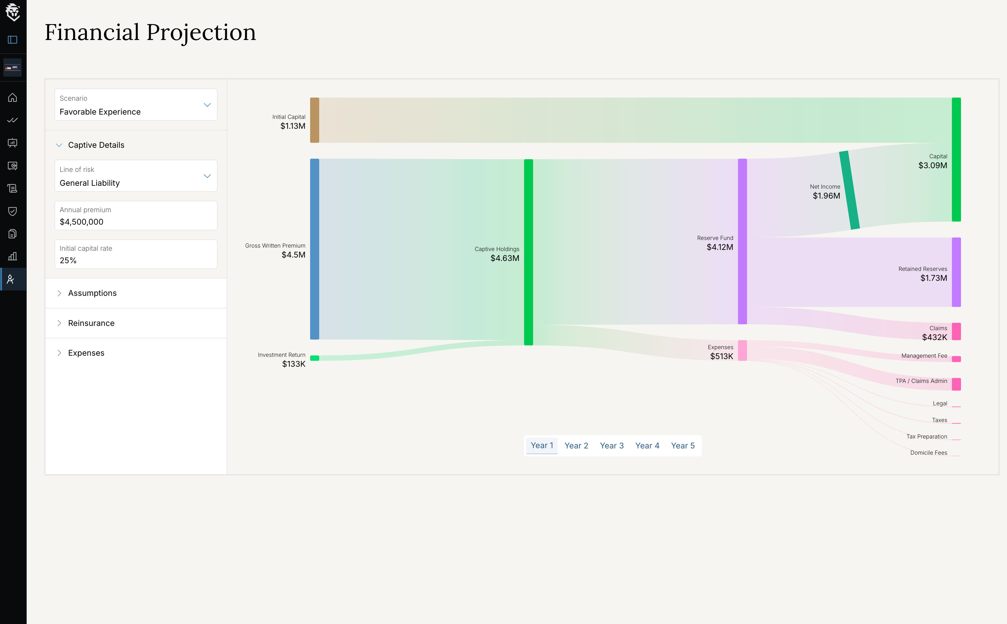This screenshot has width=1007, height=624.
Task: Open the ABC company thumbnail
Action: coord(13,67)
